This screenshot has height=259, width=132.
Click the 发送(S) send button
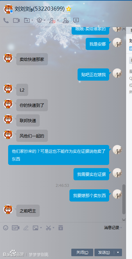tap(104, 252)
